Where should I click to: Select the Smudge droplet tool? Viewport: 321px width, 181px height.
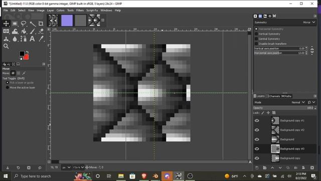[15, 39]
